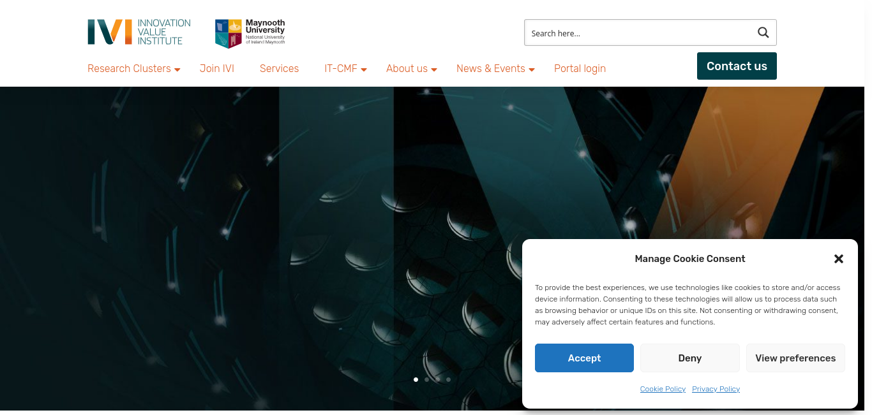Open the Join IVI page
872x415 pixels.
pyautogui.click(x=217, y=69)
